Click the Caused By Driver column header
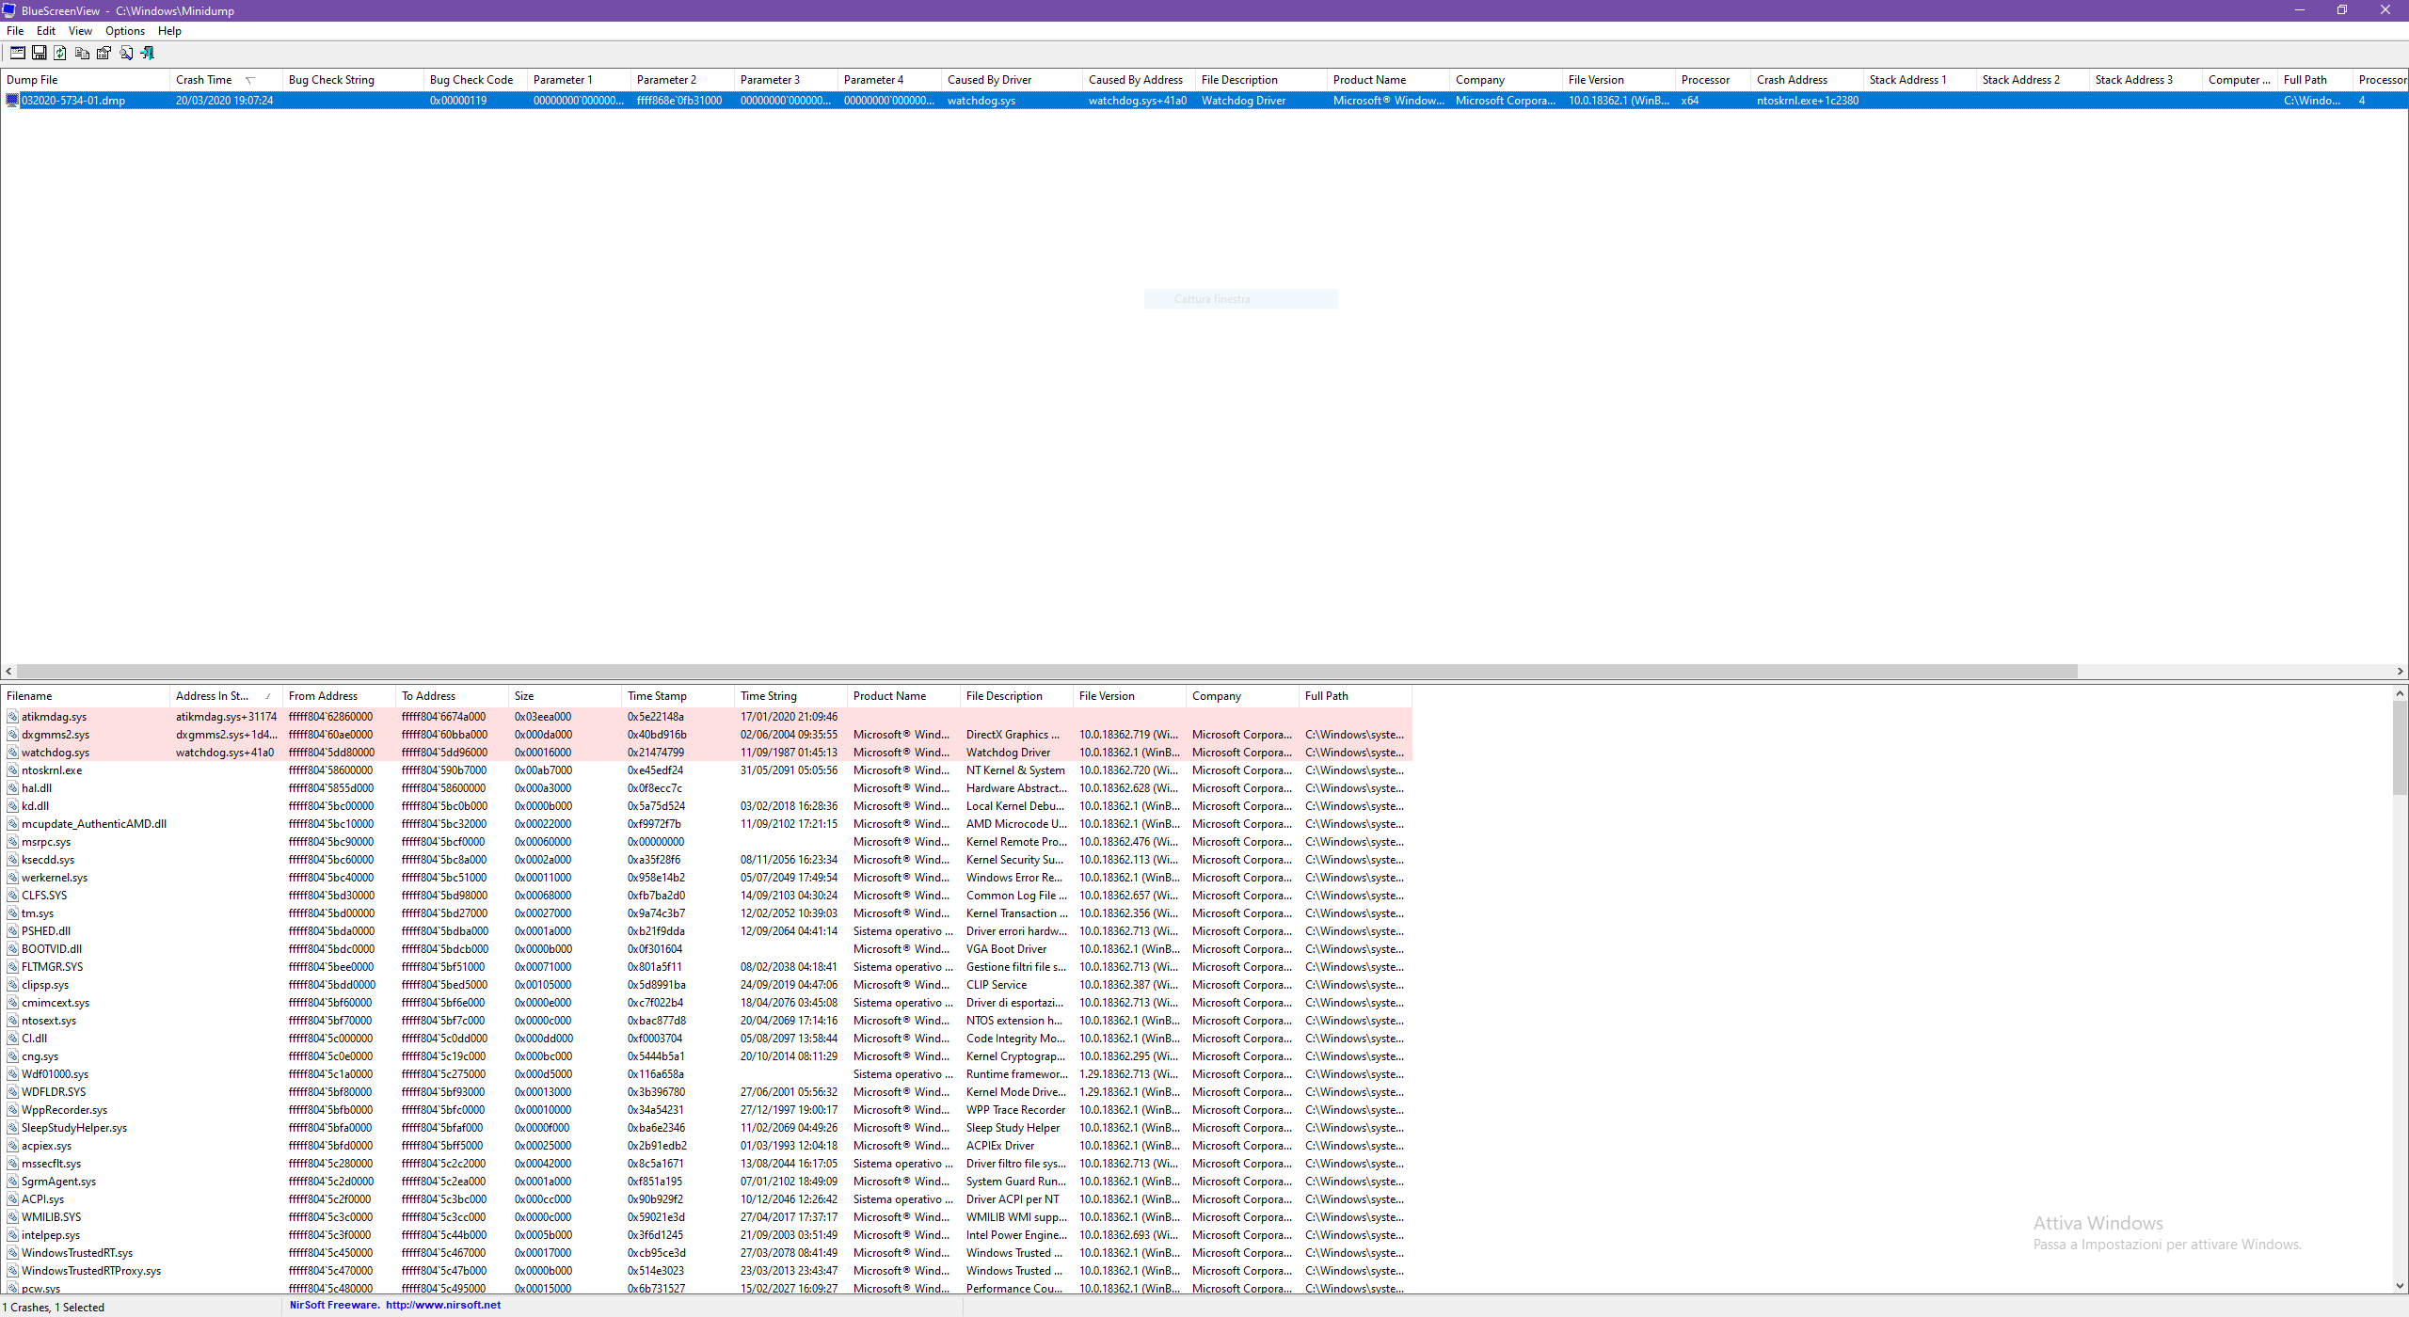This screenshot has width=2409, height=1317. point(989,80)
